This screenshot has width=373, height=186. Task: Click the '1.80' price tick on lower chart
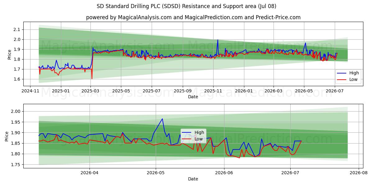[x=16, y=154]
